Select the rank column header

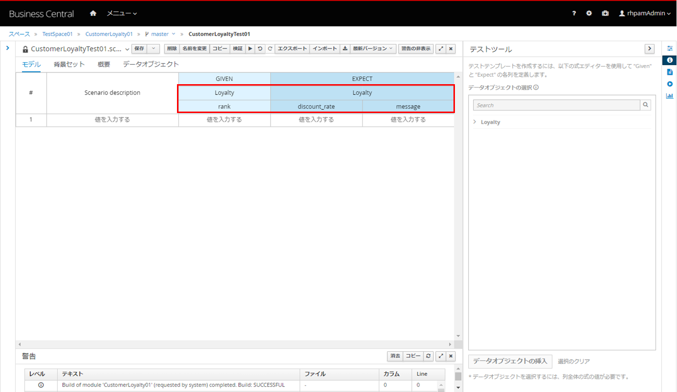pyautogui.click(x=225, y=107)
